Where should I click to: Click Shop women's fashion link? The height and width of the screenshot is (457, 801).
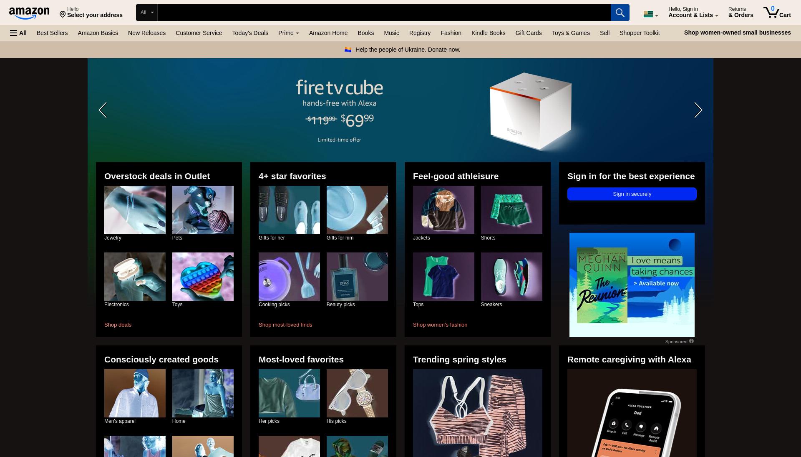[440, 325]
